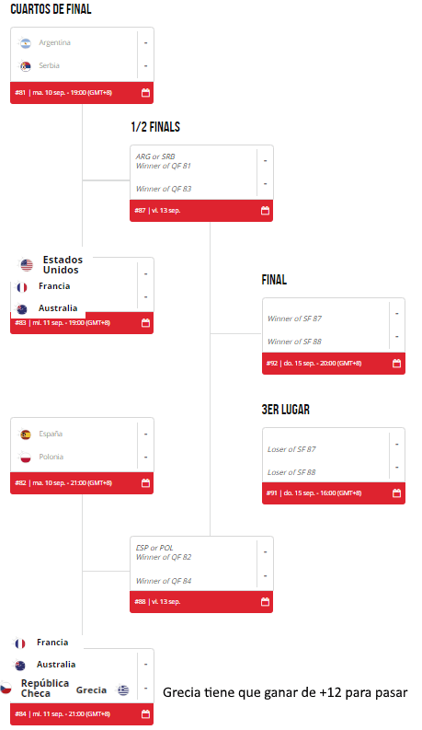This screenshot has width=422, height=730.
Task: Click calendar icon on game #81 bar
Action: point(145,93)
